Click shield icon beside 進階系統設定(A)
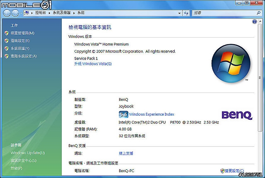 tap(7, 56)
